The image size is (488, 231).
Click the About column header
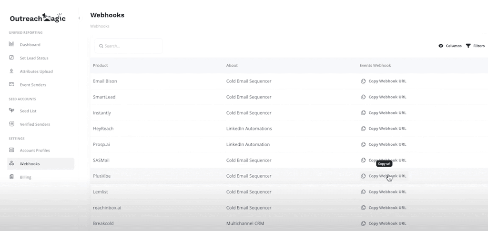[232, 65]
